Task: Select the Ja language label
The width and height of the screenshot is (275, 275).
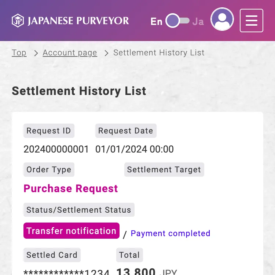Action: 198,21
